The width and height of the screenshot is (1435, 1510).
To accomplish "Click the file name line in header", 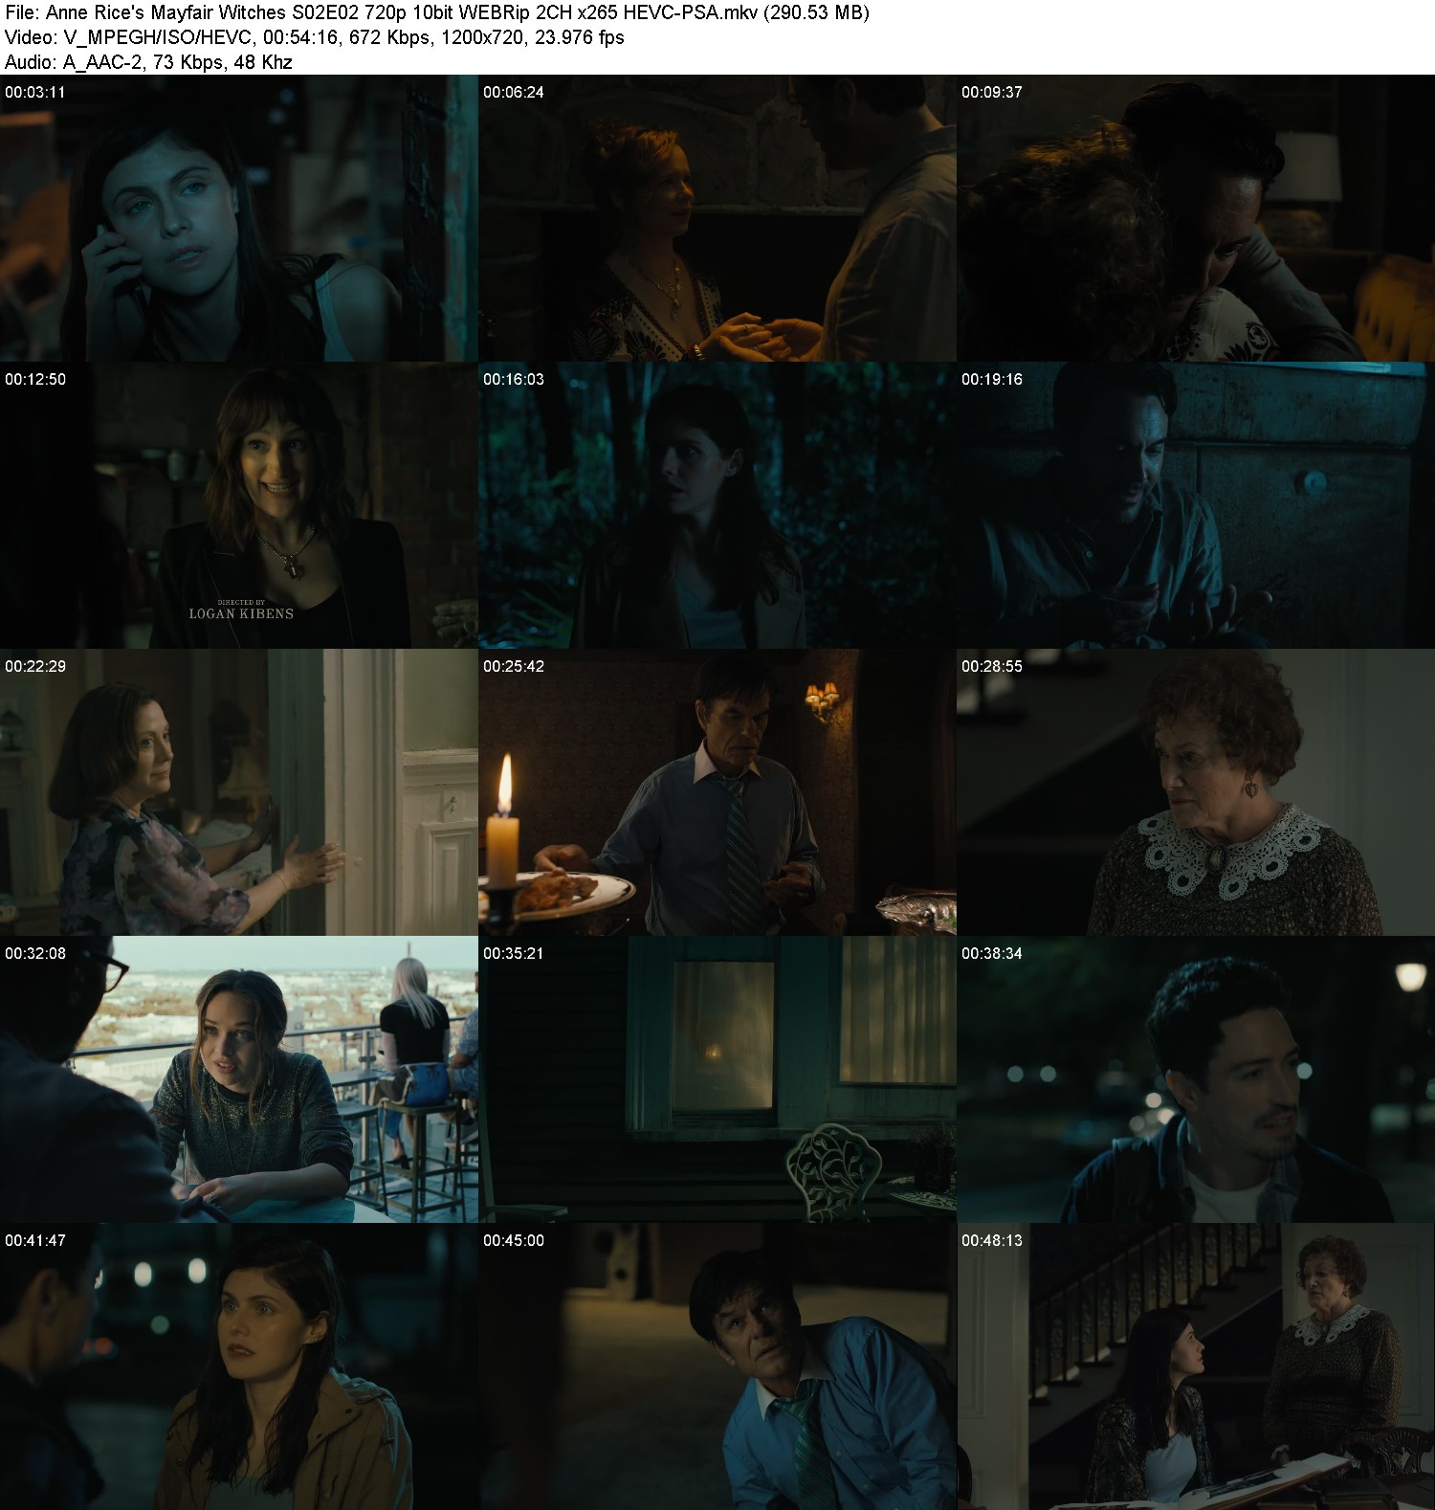I will tap(437, 12).
